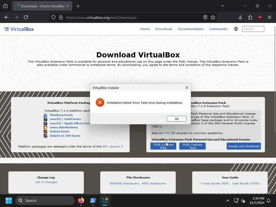Click the icon beside Windows hosts
The image size is (276, 207).
(45, 115)
